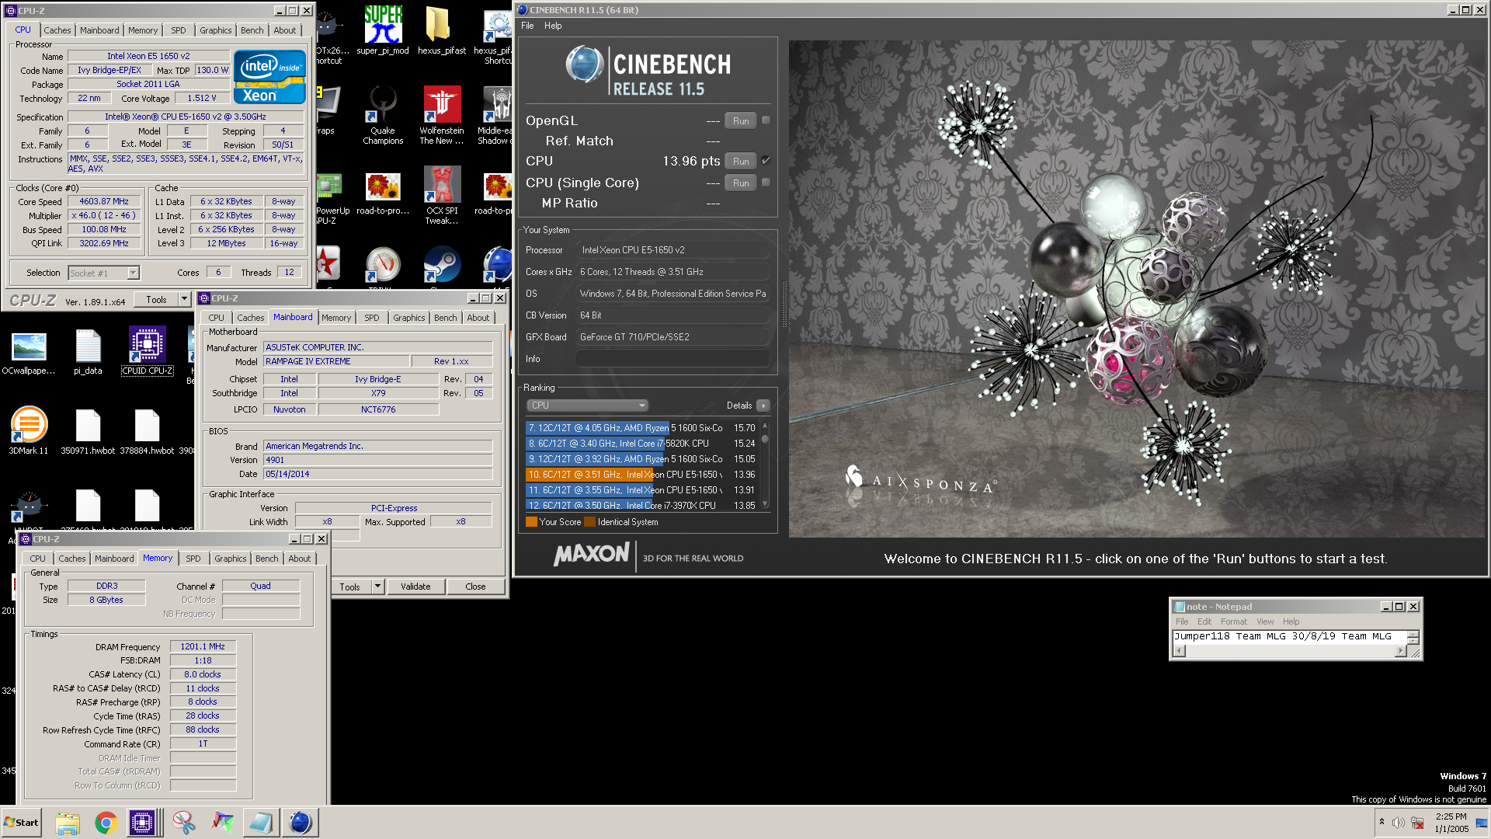1491x839 pixels.
Task: Expand ranking Details arrow
Action: 763,406
